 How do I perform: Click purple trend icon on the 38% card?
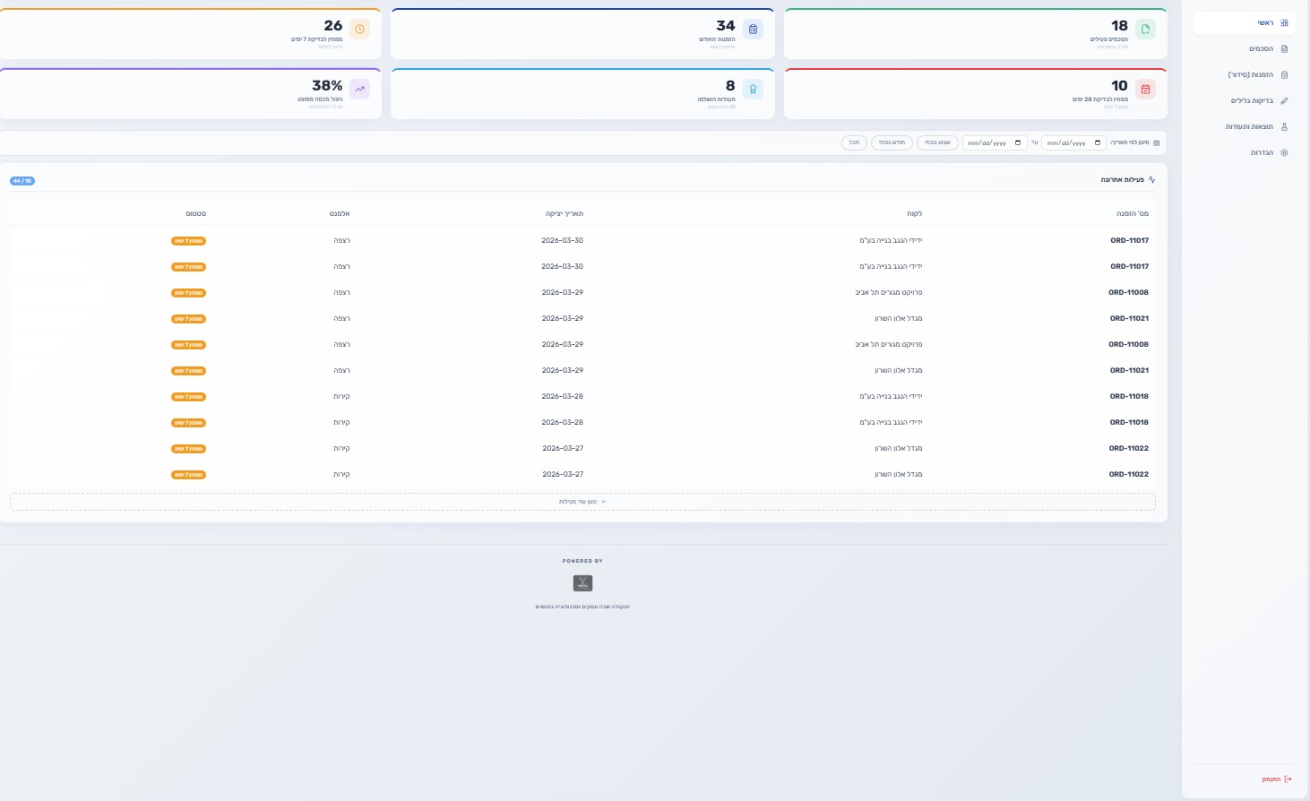pos(360,90)
